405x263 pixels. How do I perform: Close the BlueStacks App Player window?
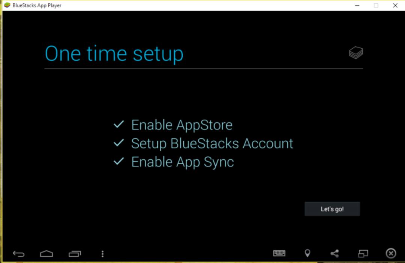point(395,5)
